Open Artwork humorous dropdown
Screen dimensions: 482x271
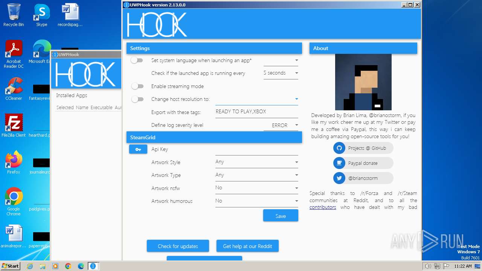[257, 201]
